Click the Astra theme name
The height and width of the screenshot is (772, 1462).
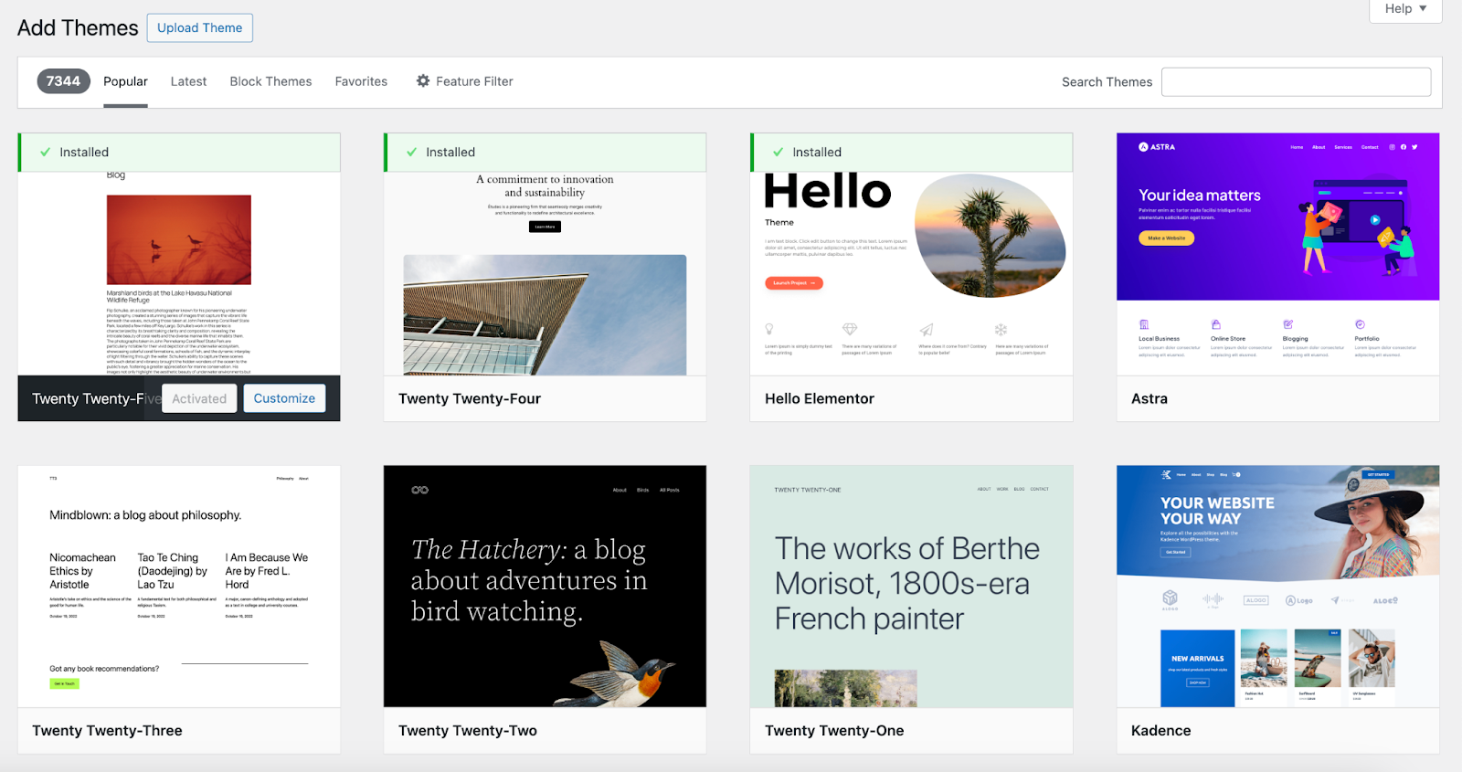coord(1149,398)
